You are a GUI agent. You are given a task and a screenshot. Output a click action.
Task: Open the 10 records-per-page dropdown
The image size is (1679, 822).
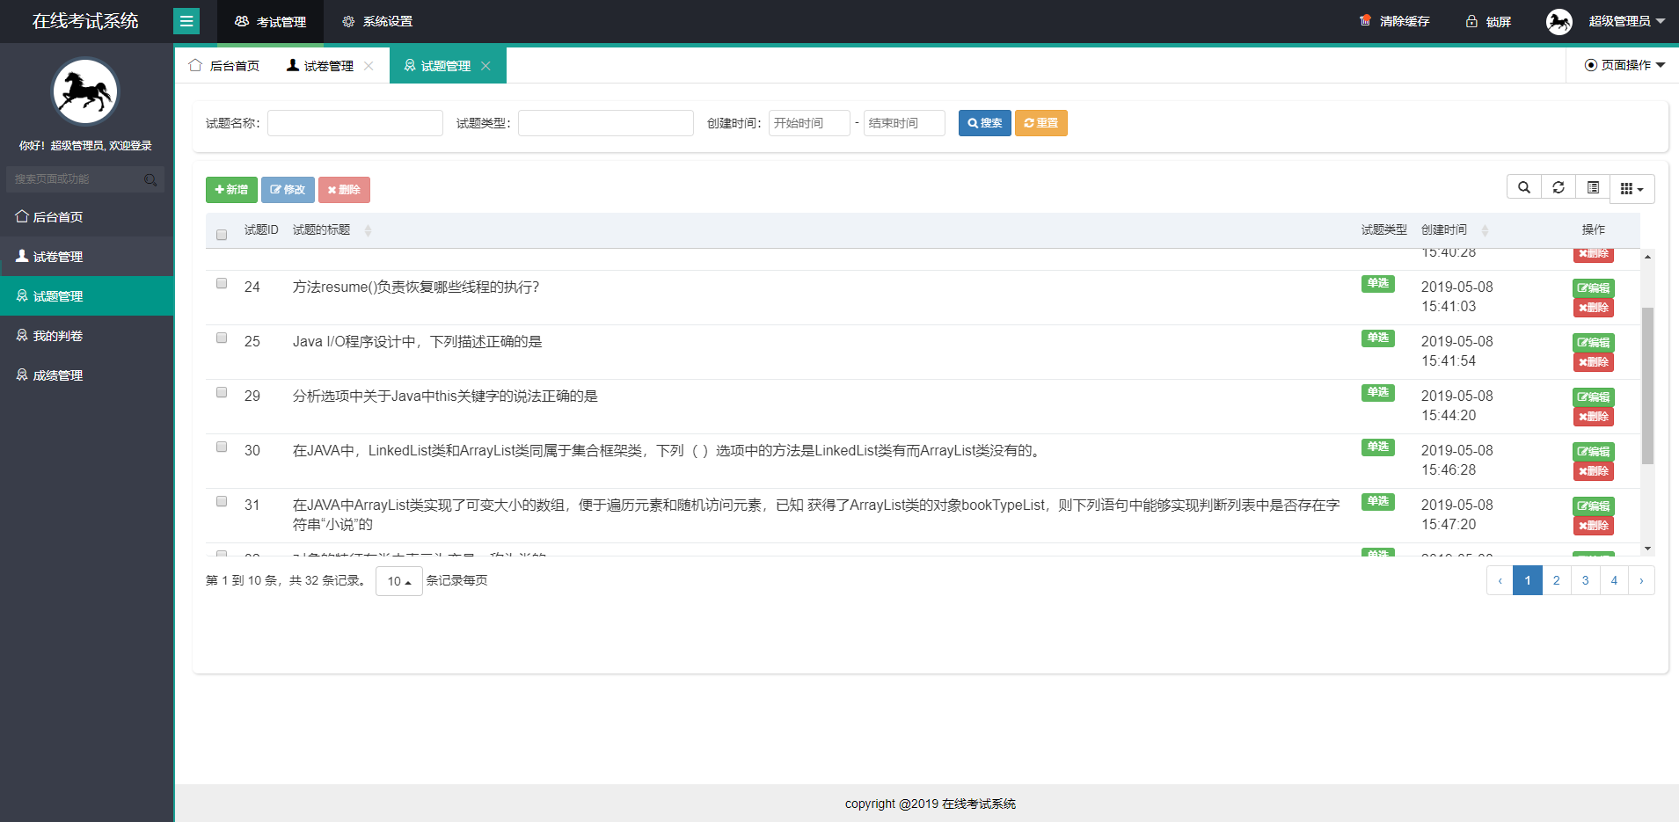click(x=399, y=581)
